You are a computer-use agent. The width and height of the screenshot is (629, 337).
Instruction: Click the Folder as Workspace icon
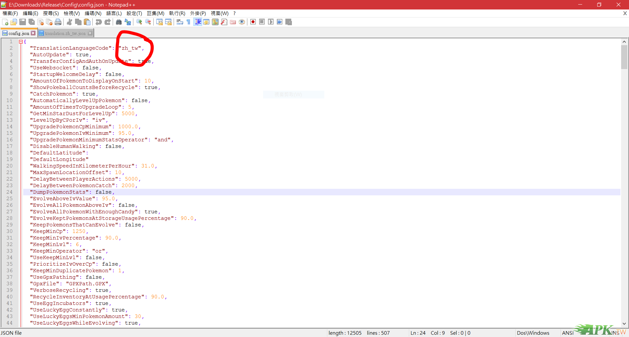tap(233, 22)
